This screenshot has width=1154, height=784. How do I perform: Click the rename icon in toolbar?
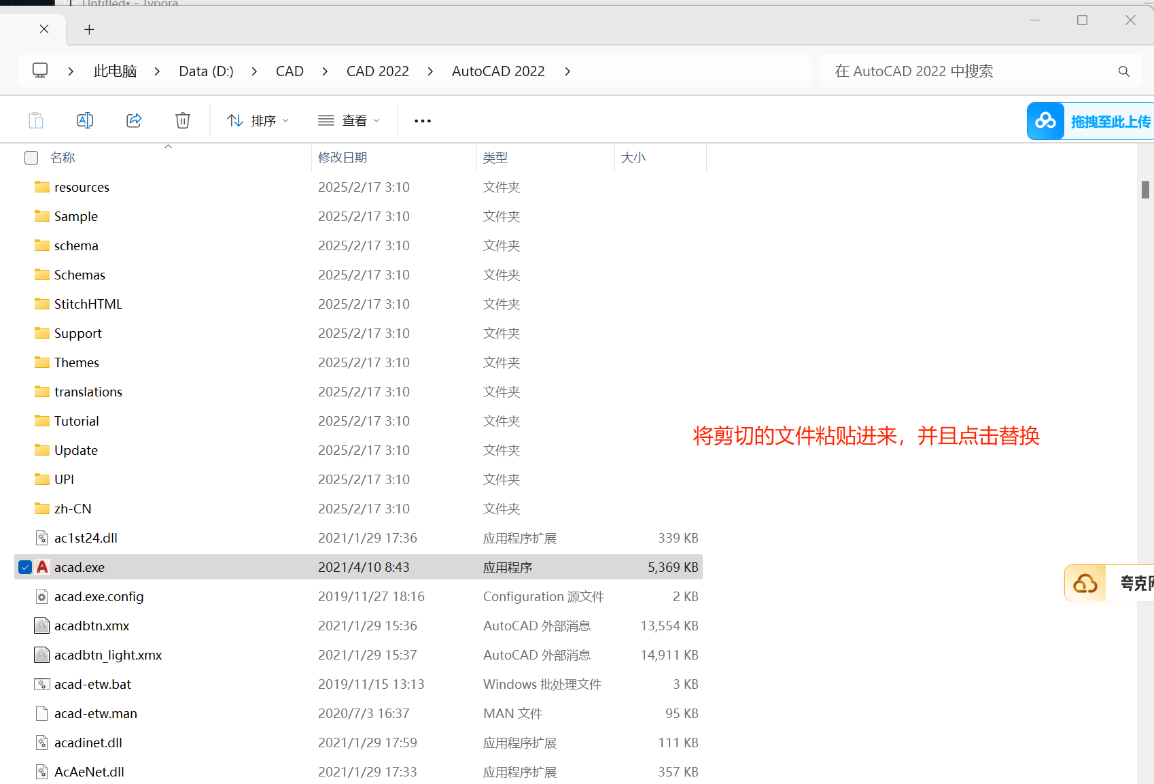pyautogui.click(x=85, y=120)
